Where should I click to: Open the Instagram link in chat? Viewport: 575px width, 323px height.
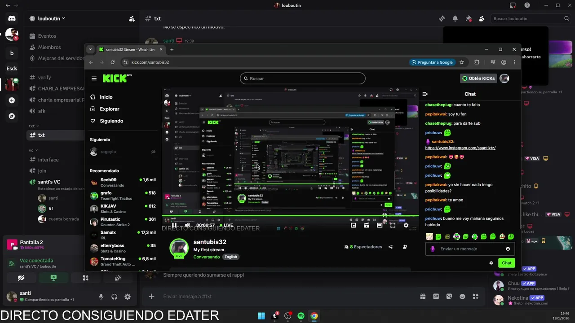[x=460, y=148]
